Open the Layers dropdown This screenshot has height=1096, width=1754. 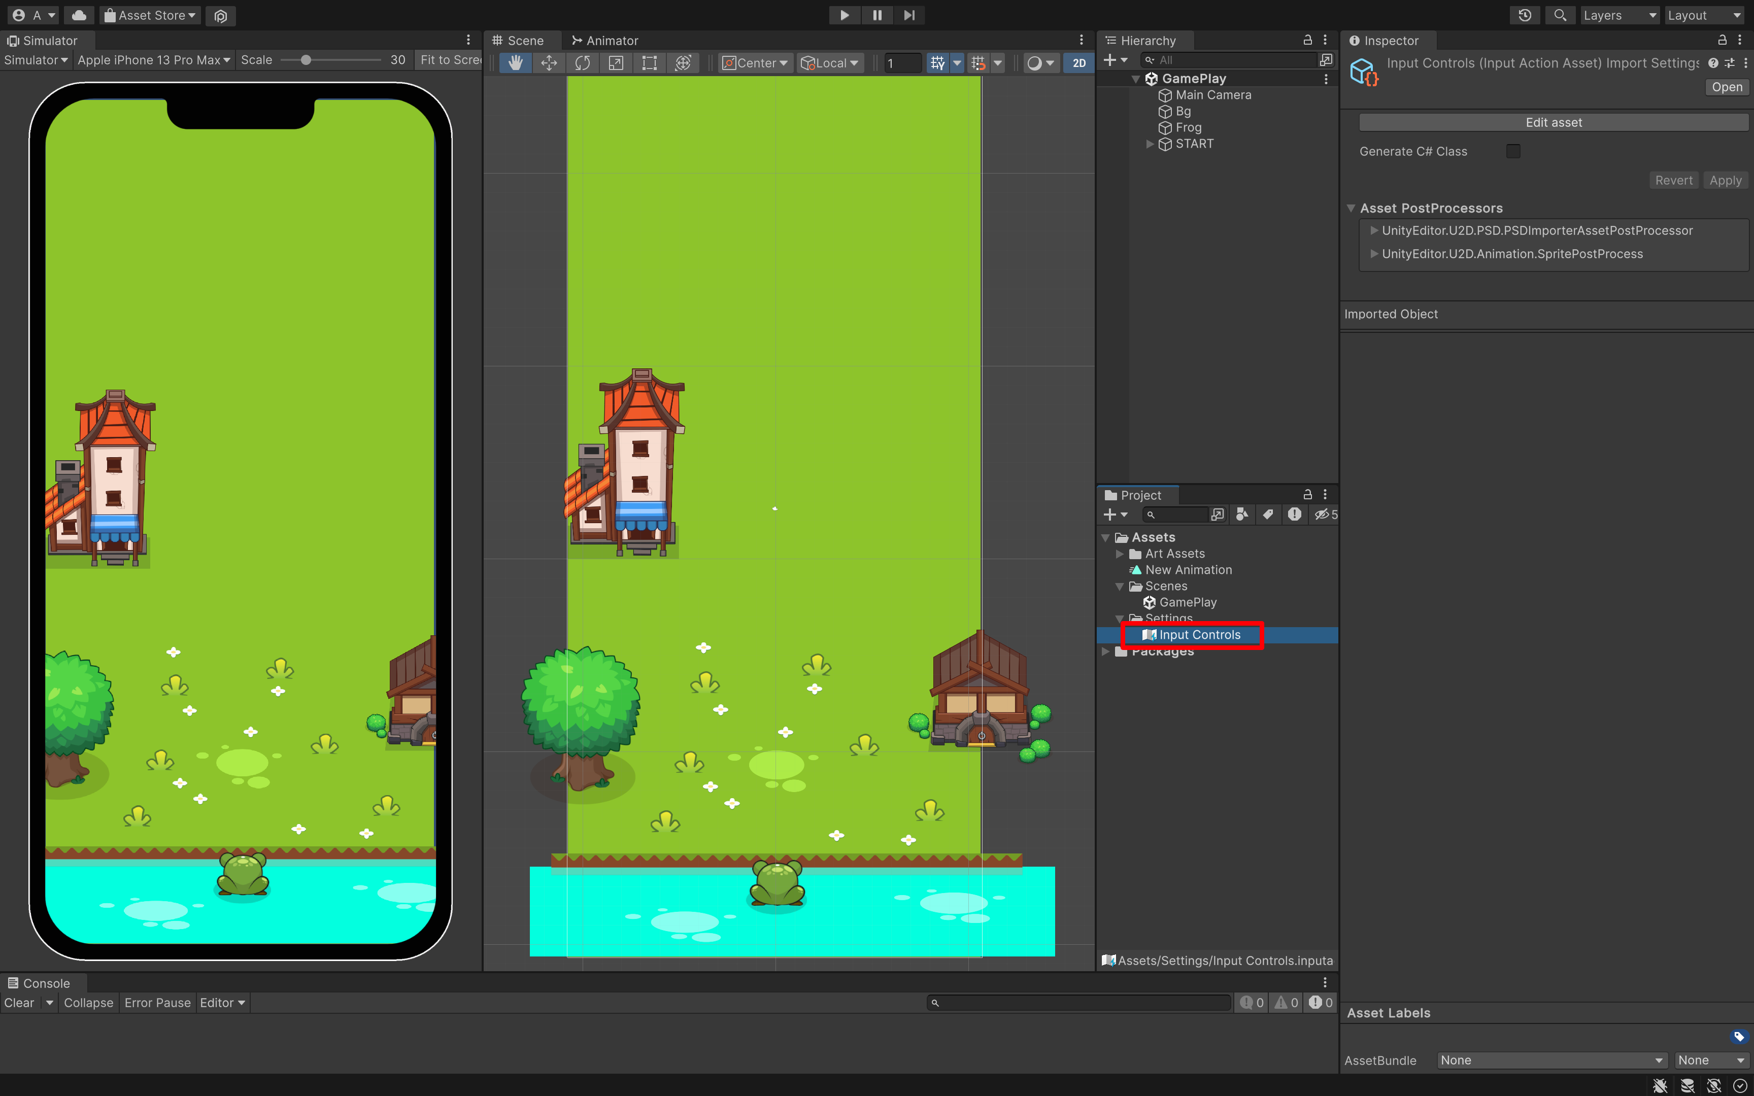1619,15
